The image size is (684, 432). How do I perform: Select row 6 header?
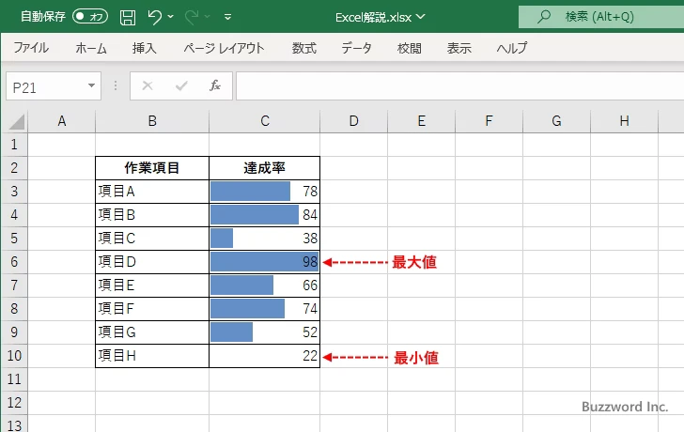14,262
